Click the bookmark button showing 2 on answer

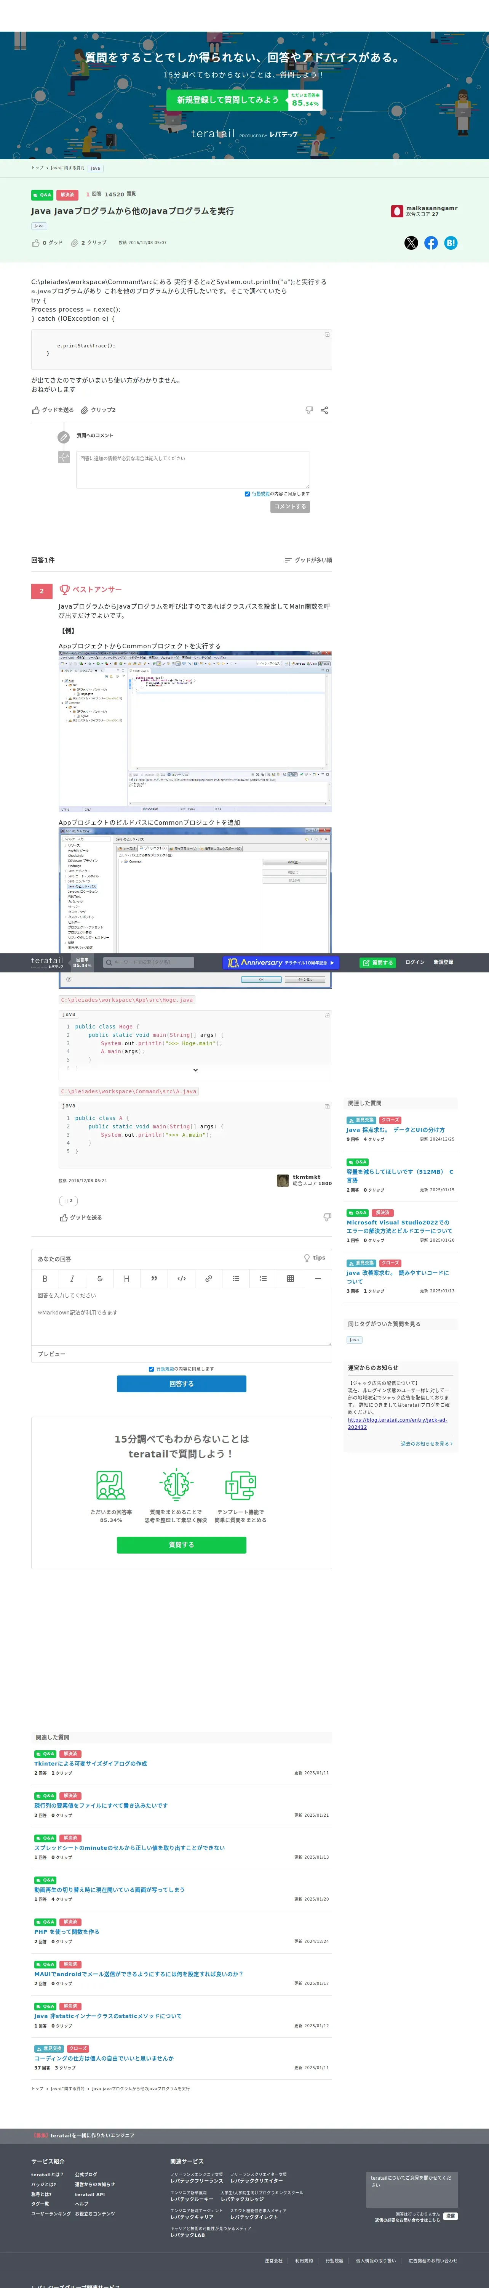pyautogui.click(x=67, y=1200)
